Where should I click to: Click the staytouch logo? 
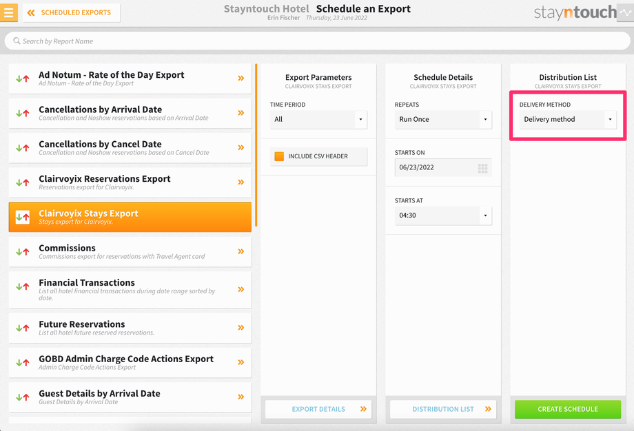pyautogui.click(x=575, y=12)
